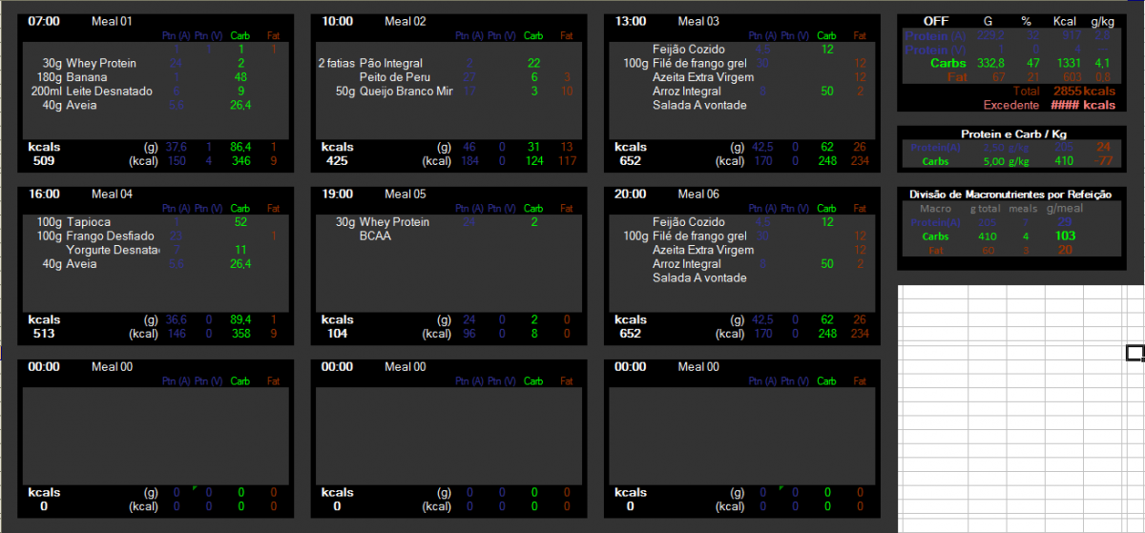Image resolution: width=1145 pixels, height=533 pixels.
Task: Click the 509 kcals total for Meal 01
Action: click(44, 161)
